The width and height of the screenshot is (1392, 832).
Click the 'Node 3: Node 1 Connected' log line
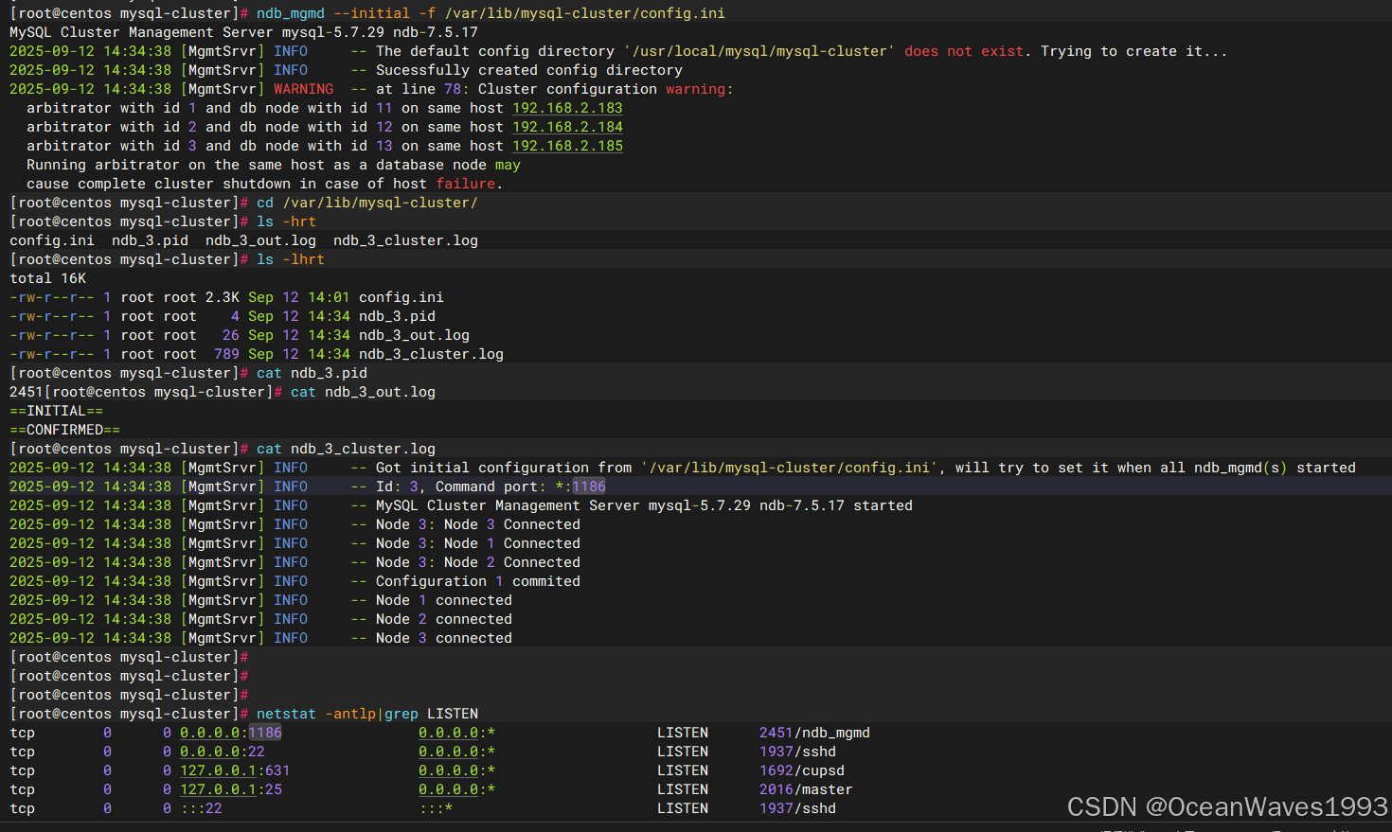[x=478, y=543]
